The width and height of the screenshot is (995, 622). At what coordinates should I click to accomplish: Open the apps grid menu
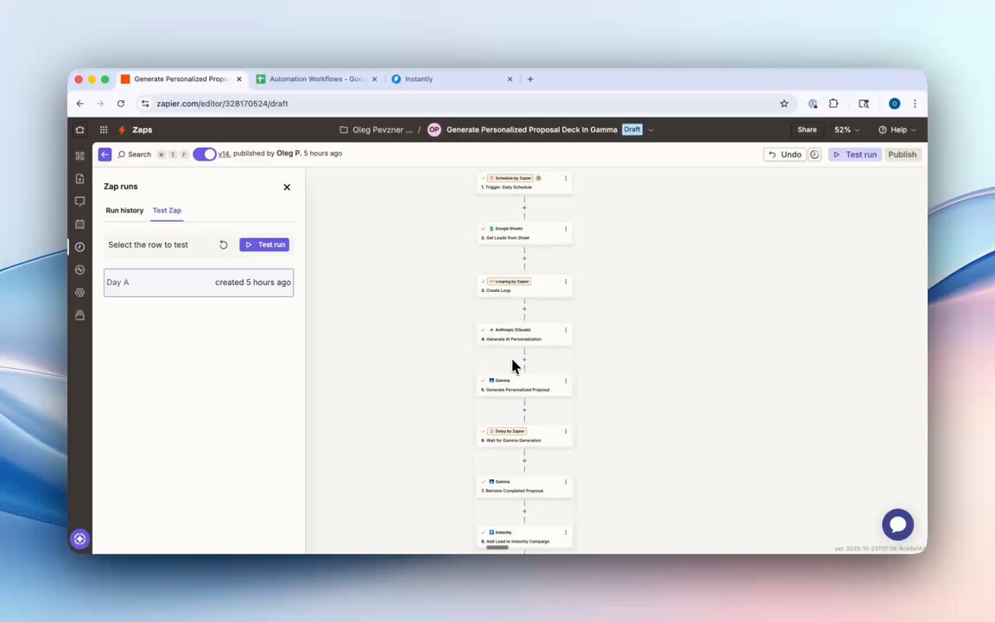pos(104,130)
